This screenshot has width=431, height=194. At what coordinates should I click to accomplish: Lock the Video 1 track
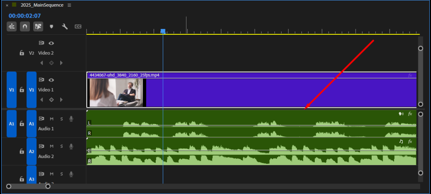click(x=22, y=90)
